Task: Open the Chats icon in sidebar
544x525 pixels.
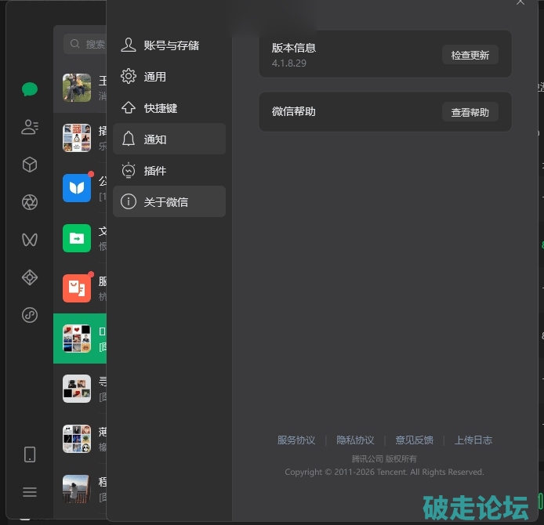Action: pos(30,89)
